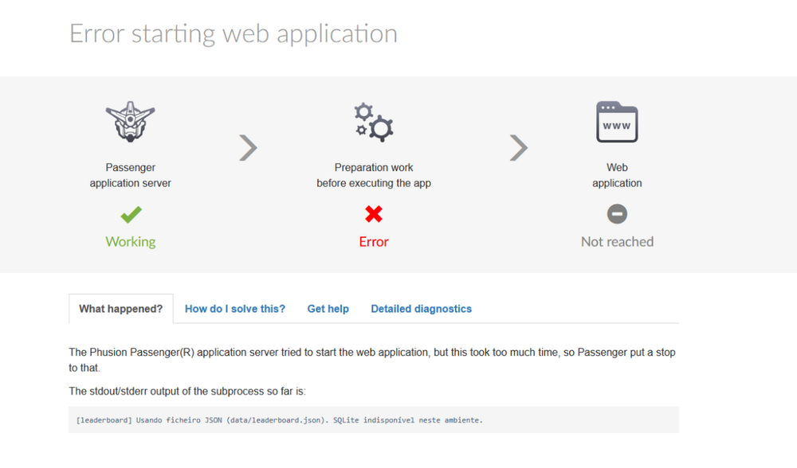This screenshot has height=468, width=797.
Task: Click the red X error icon
Action: (x=373, y=214)
